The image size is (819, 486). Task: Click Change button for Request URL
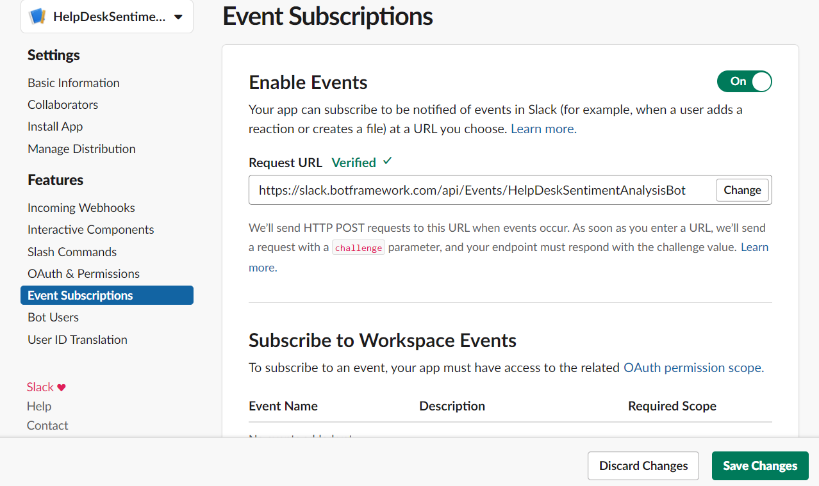pos(742,190)
